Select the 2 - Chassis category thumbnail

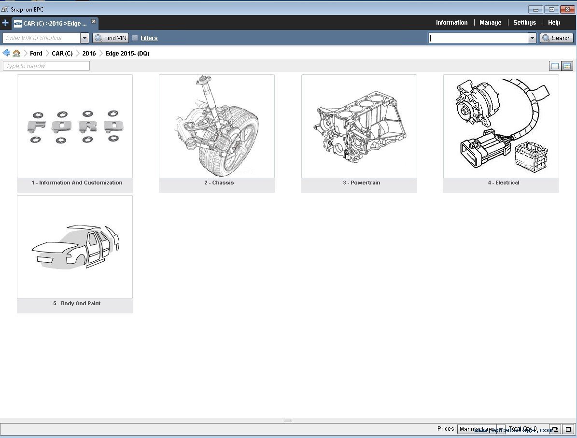[x=216, y=127]
